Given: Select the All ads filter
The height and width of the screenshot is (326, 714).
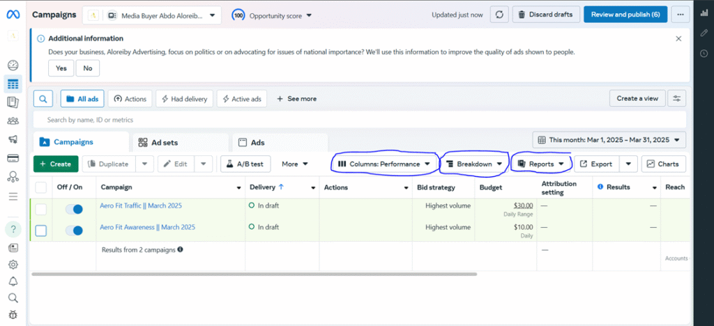Looking at the screenshot, I should [x=82, y=99].
